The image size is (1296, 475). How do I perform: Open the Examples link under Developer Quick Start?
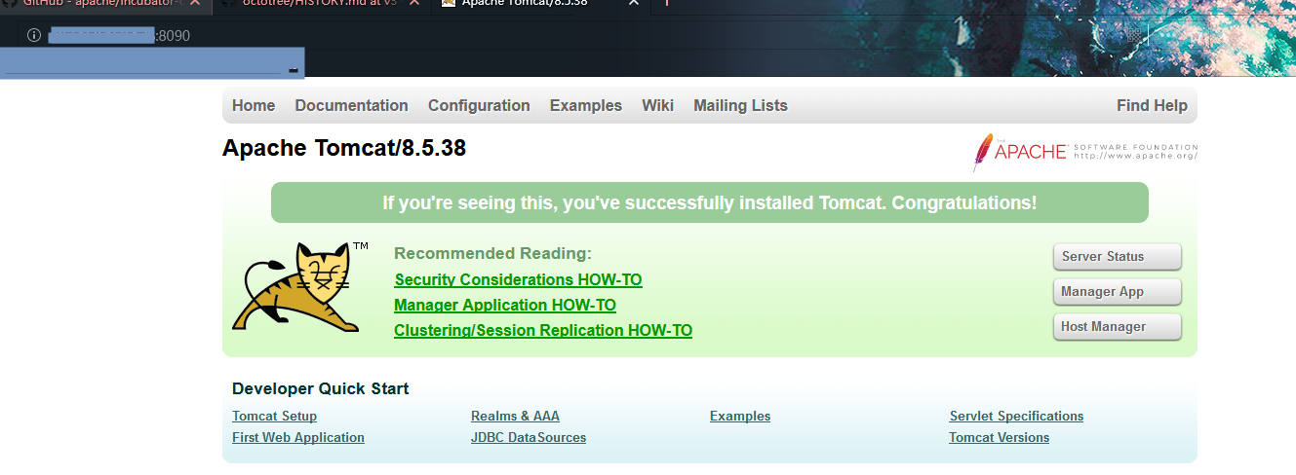click(x=740, y=417)
